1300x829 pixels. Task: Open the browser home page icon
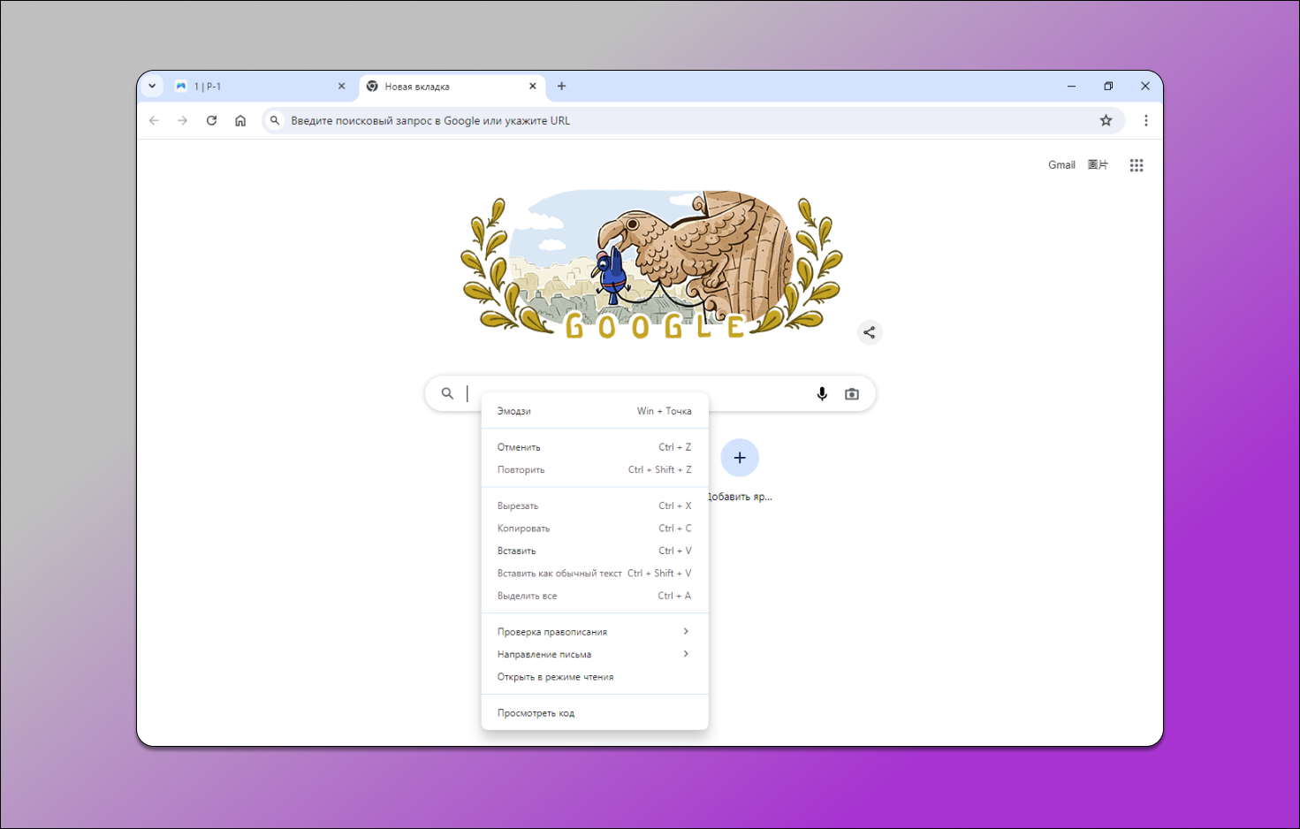point(240,120)
